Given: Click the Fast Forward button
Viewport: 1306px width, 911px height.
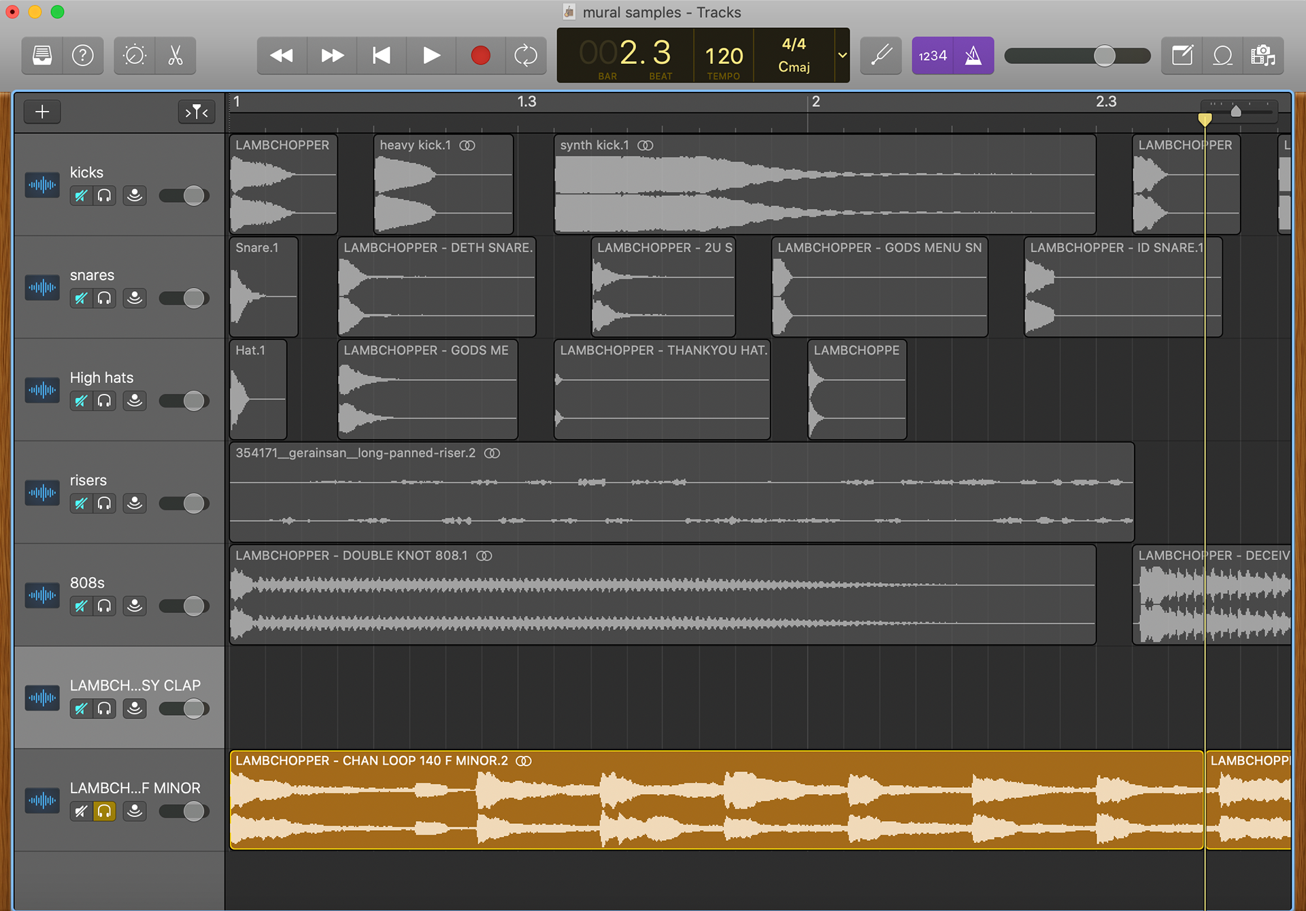Looking at the screenshot, I should (332, 55).
